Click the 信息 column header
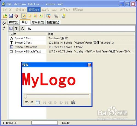This screenshot has width=137, height=126. tap(90, 34)
